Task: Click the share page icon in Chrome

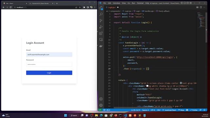Action: pos(76,7)
